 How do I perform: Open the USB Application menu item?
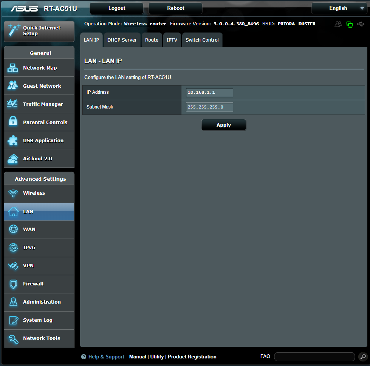click(39, 141)
